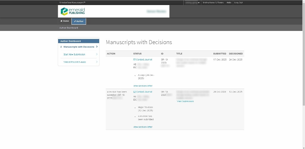Click the Emerald Publishing logo
Image resolution: width=305 pixels, height=149 pixels.
click(73, 11)
